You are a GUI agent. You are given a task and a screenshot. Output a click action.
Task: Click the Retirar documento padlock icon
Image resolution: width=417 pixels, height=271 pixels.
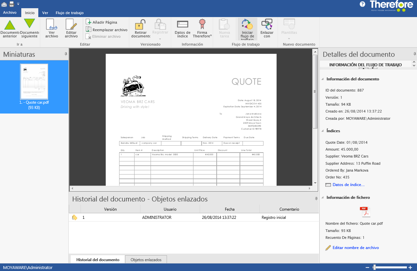coord(140,25)
